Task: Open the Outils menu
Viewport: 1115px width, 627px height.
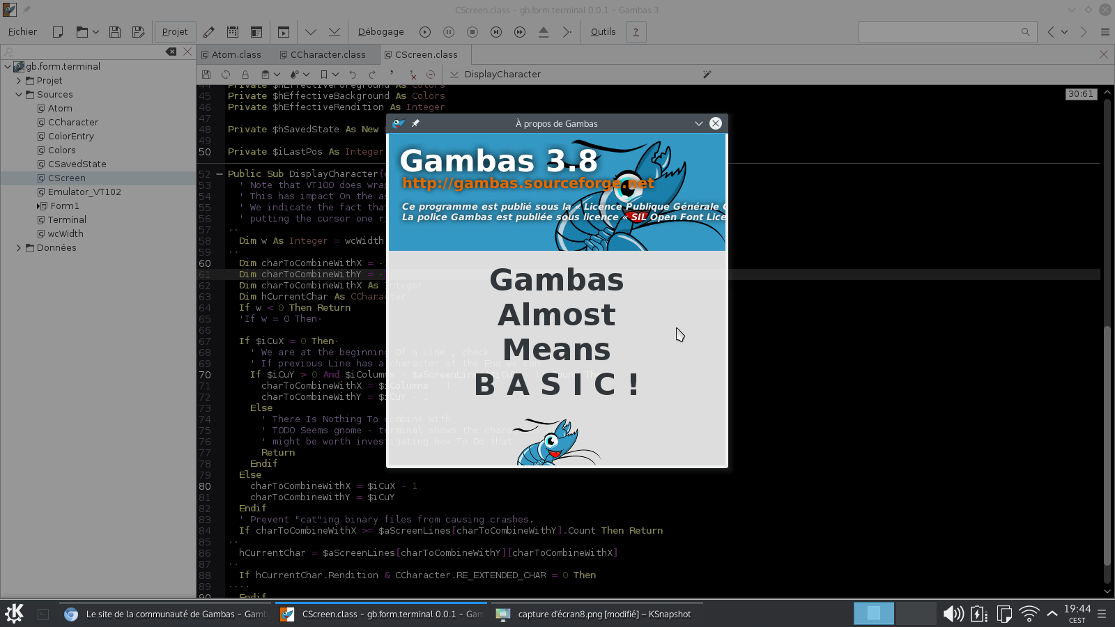Action: [603, 32]
